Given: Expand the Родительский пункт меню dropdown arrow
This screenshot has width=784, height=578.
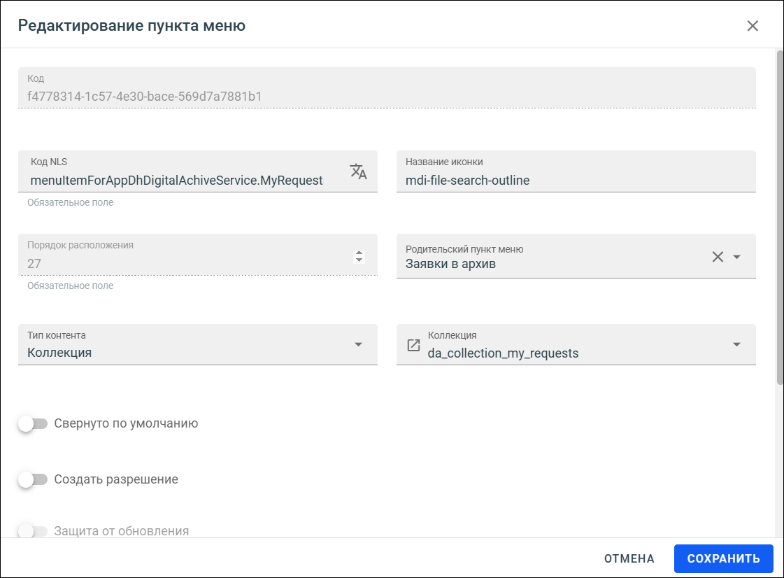Looking at the screenshot, I should point(736,257).
